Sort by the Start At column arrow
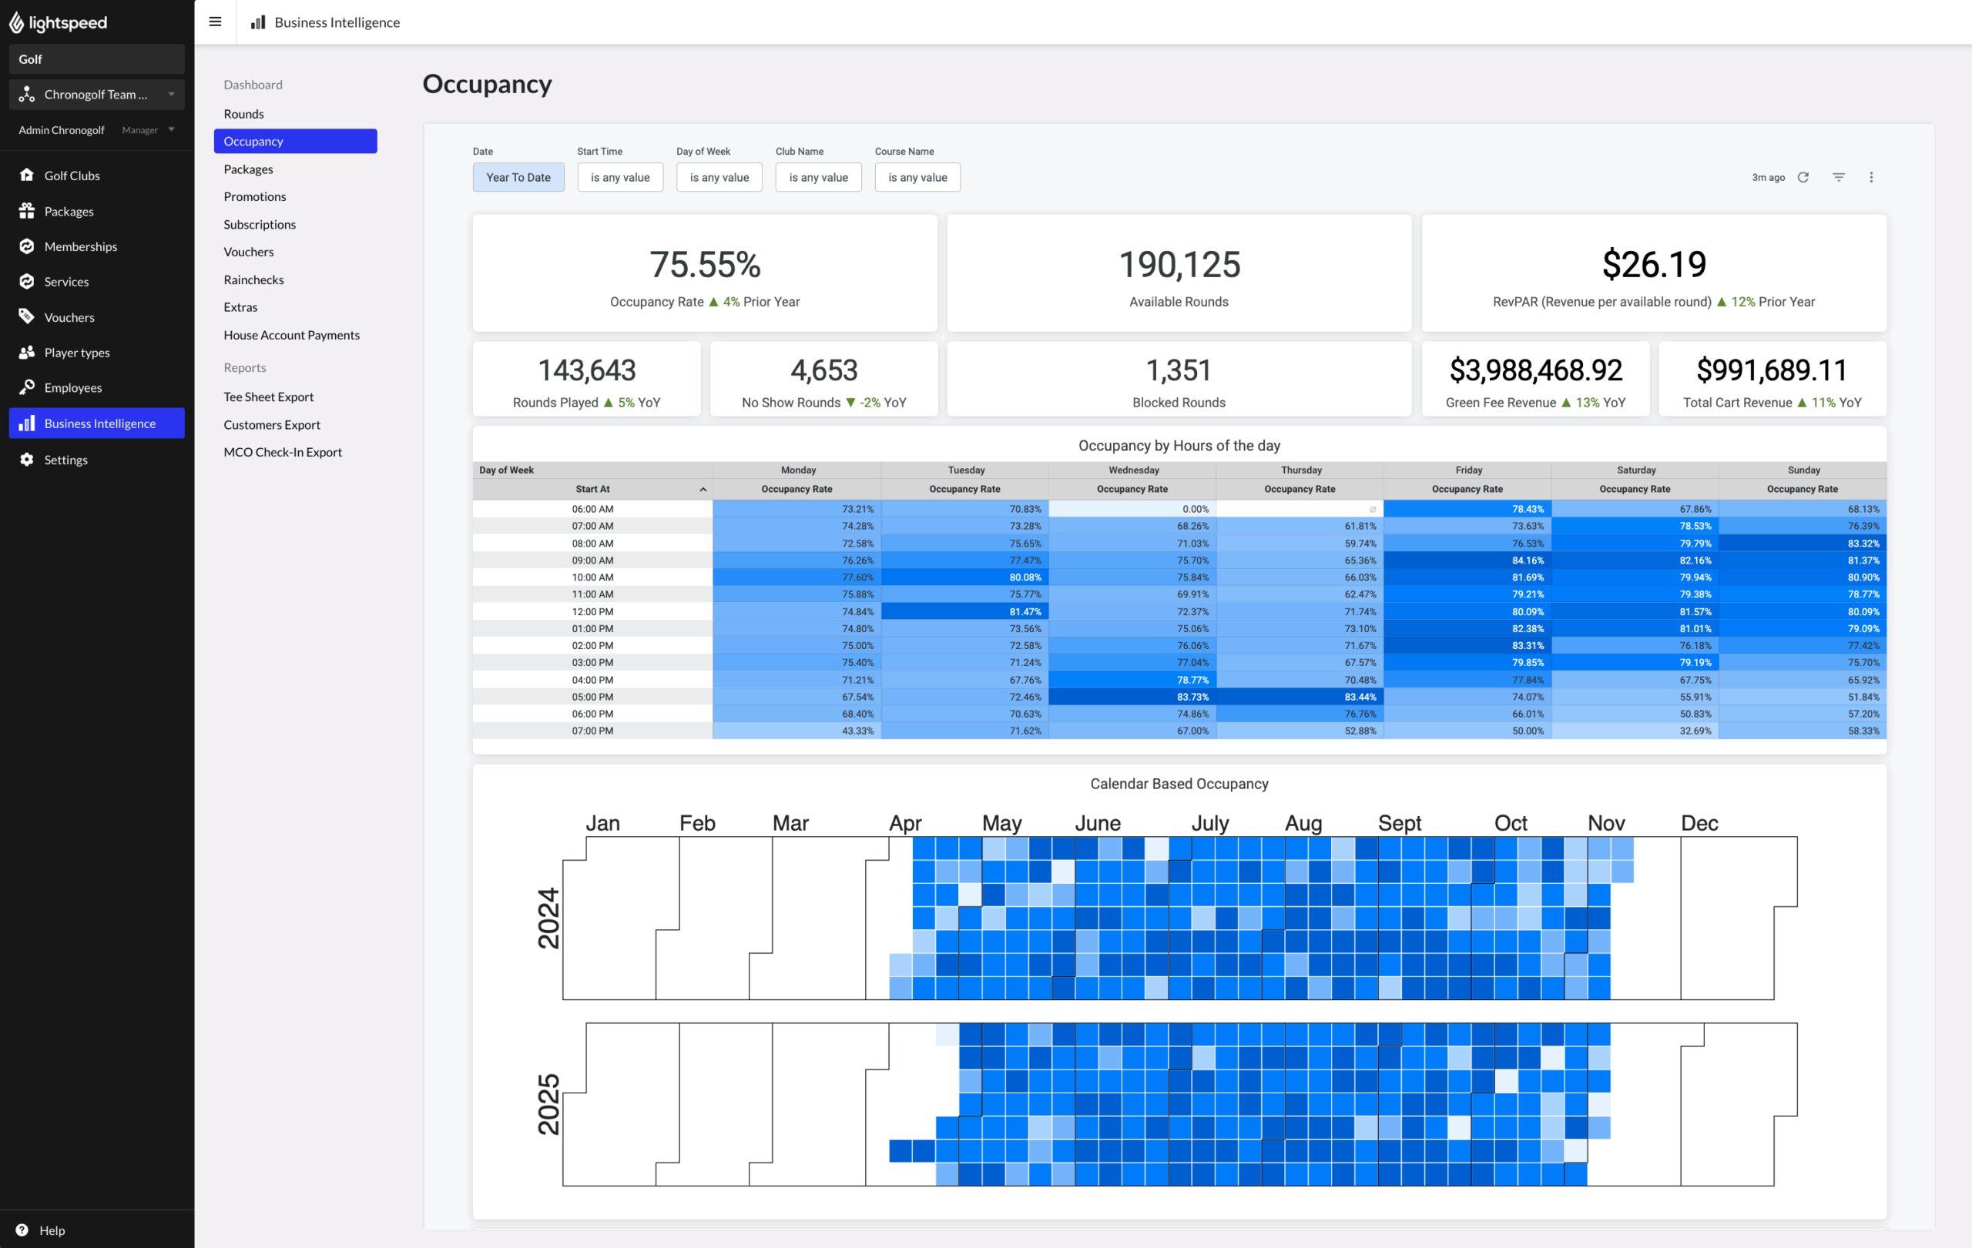The image size is (1972, 1248). [703, 490]
